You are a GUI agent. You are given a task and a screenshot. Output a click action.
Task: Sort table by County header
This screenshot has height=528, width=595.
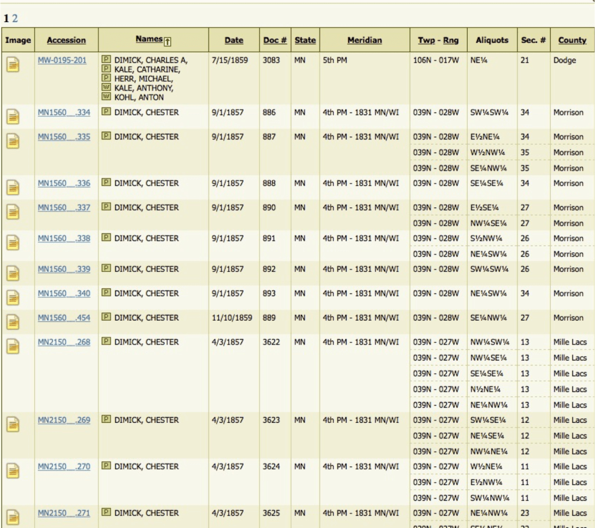pyautogui.click(x=572, y=40)
